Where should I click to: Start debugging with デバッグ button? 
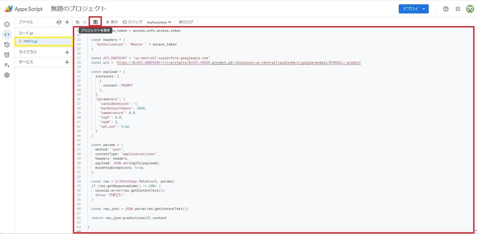[x=132, y=22]
